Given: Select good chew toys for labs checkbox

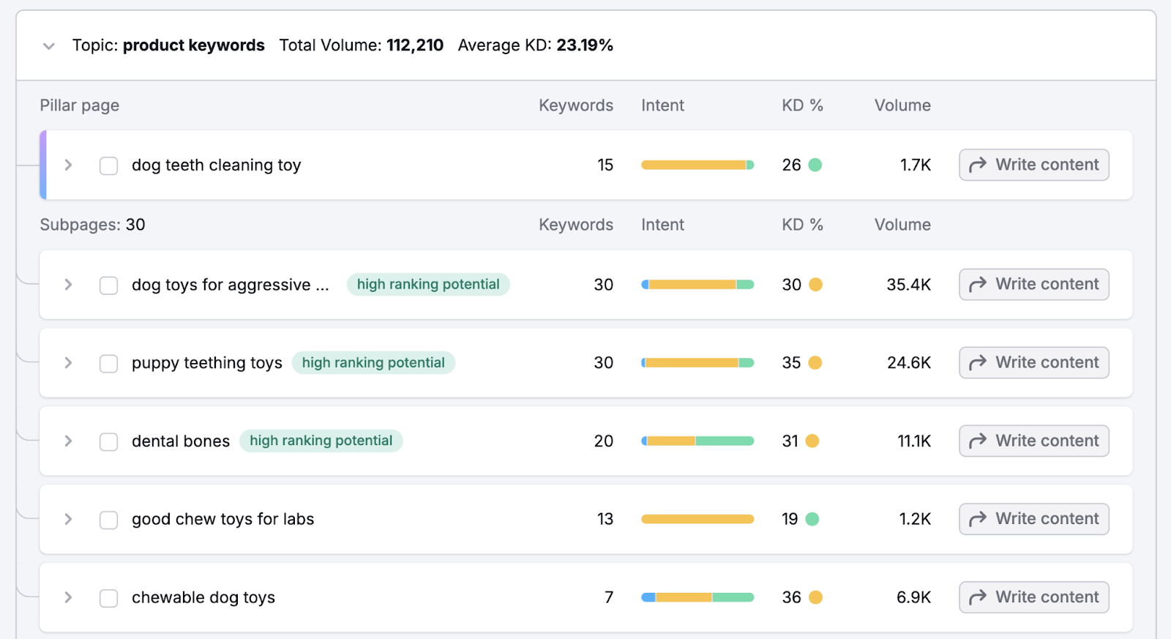Looking at the screenshot, I should 108,520.
